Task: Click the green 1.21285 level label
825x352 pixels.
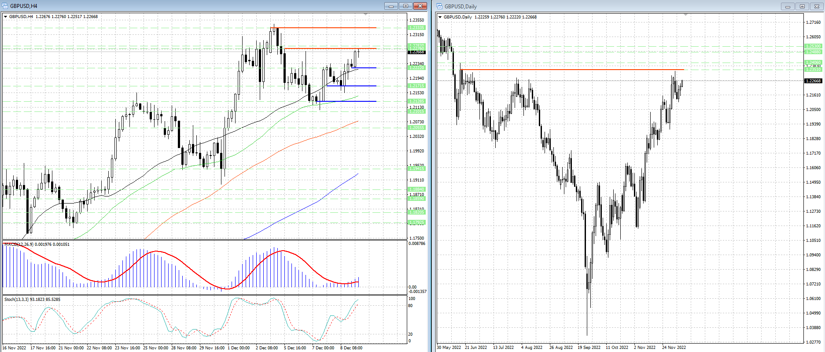Action: point(416,101)
